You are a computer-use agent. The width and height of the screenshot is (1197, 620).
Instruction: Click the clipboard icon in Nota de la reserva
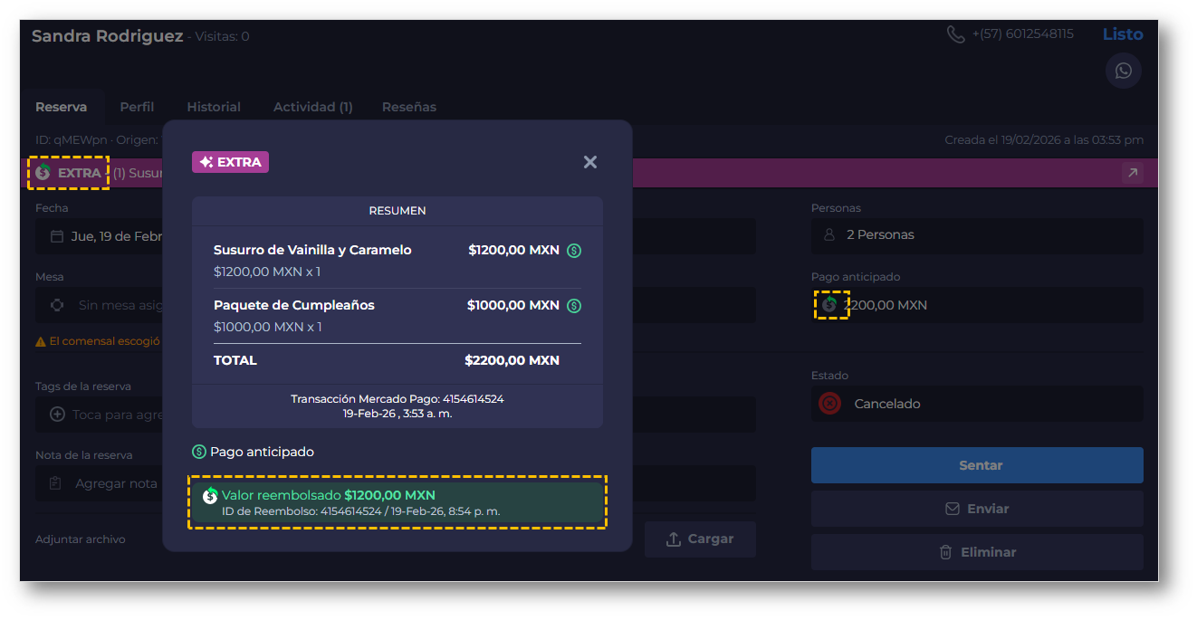(x=56, y=483)
